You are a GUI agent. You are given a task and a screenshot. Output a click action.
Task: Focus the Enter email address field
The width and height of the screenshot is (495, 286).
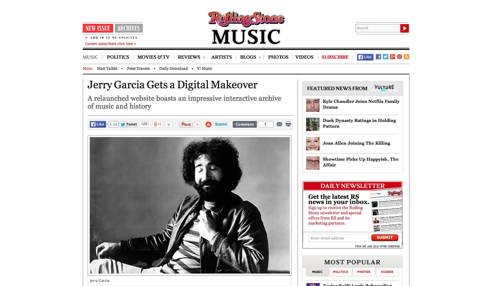pos(339,238)
